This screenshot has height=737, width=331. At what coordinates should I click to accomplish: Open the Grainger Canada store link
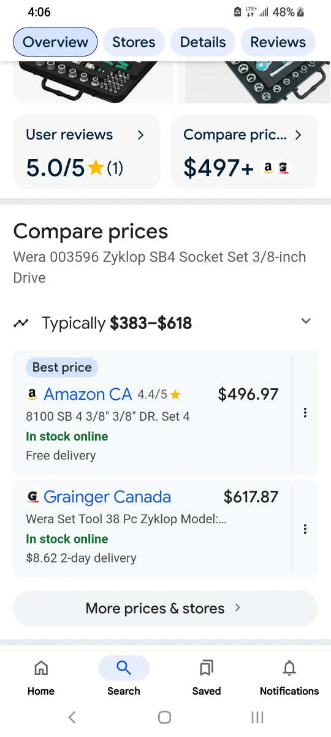click(107, 497)
